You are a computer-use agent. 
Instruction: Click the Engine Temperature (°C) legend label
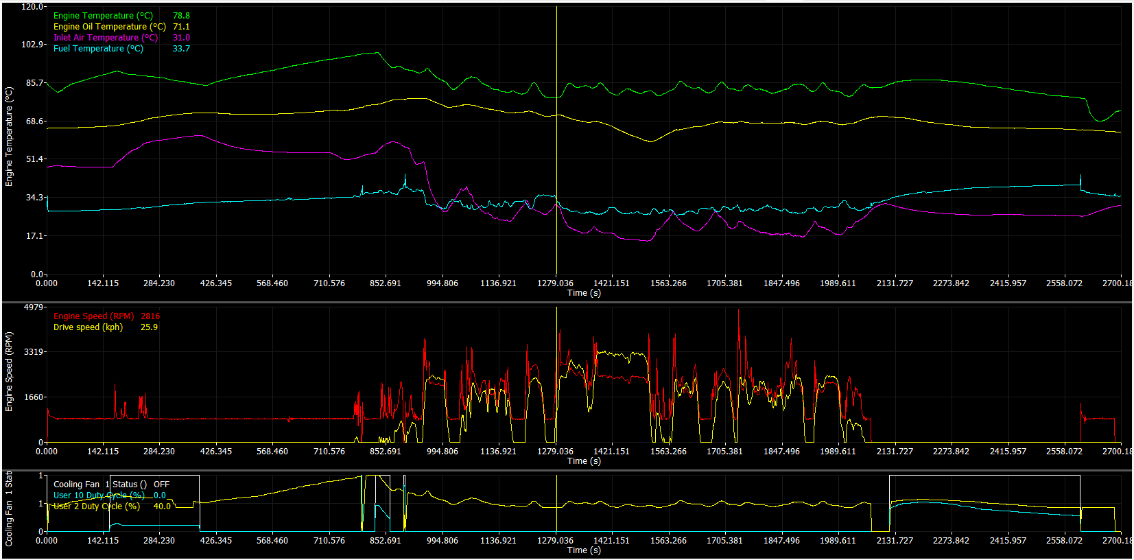103,16
